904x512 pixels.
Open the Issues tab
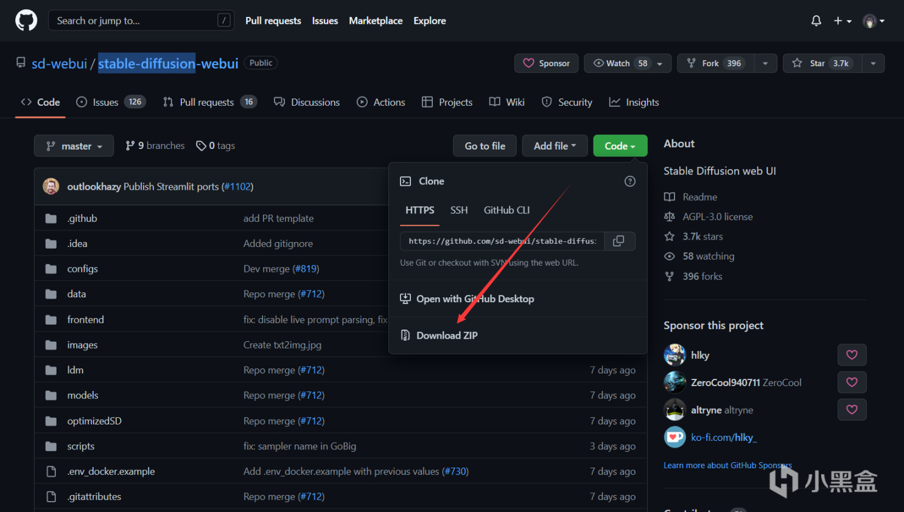pos(111,102)
